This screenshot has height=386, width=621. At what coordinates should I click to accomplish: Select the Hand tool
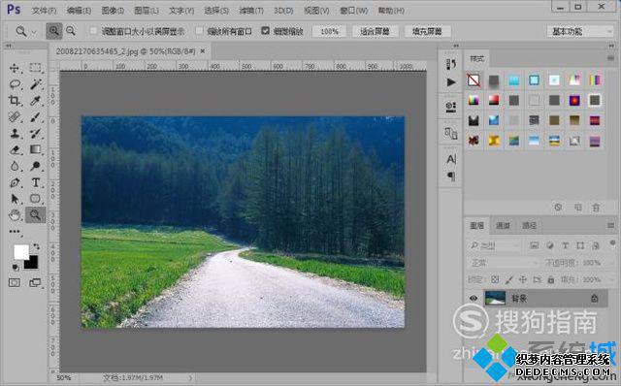coord(15,215)
